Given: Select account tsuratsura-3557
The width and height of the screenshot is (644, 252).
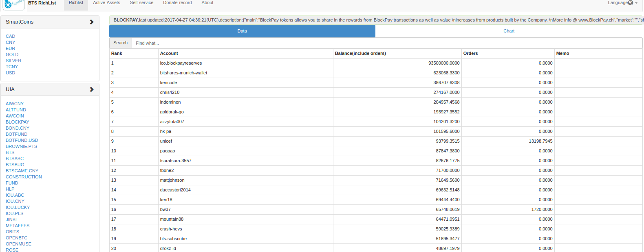Looking at the screenshot, I should tap(176, 161).
